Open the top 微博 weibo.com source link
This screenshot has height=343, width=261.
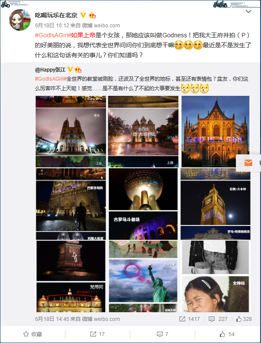click(x=101, y=26)
